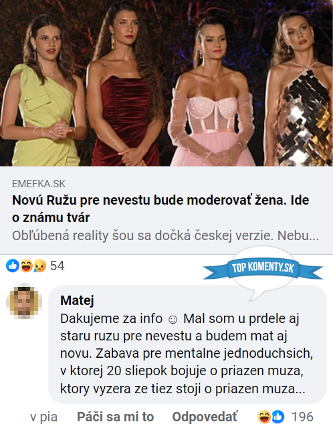Click the smiley emoji in Matej's comment
This screenshot has width=333, height=426.
(x=173, y=319)
